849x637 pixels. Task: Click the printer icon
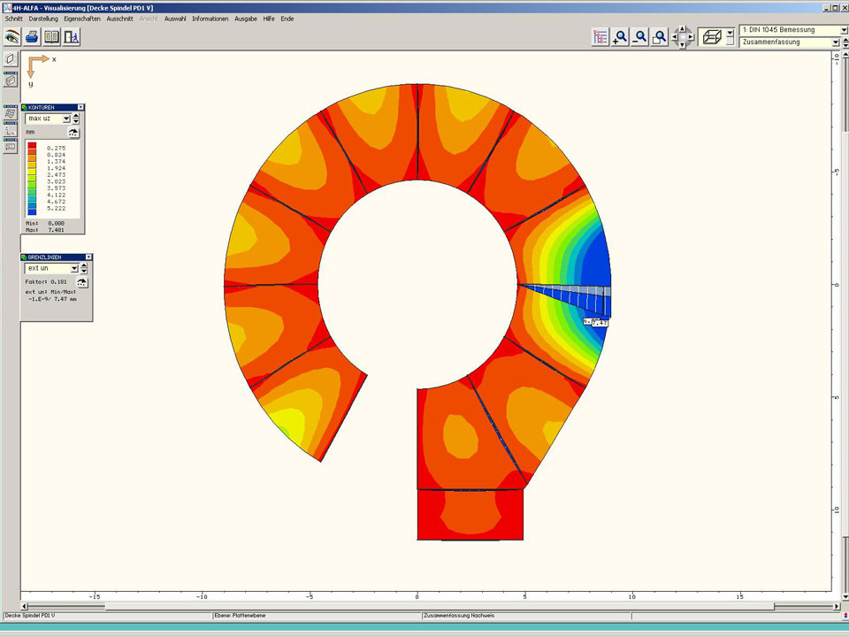(32, 37)
